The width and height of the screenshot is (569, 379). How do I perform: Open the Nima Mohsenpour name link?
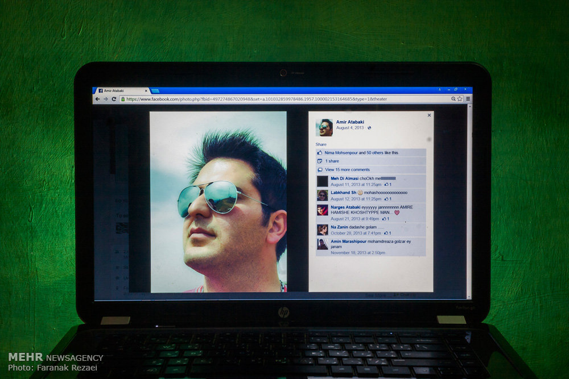[341, 153]
